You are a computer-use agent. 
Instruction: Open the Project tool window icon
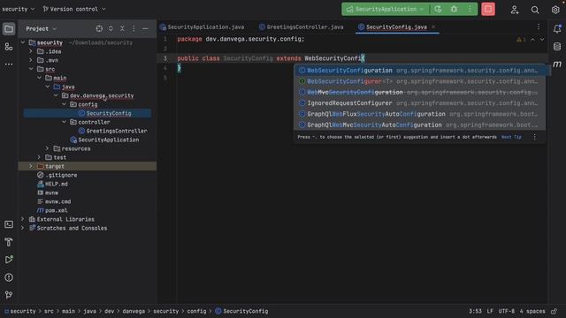click(9, 29)
